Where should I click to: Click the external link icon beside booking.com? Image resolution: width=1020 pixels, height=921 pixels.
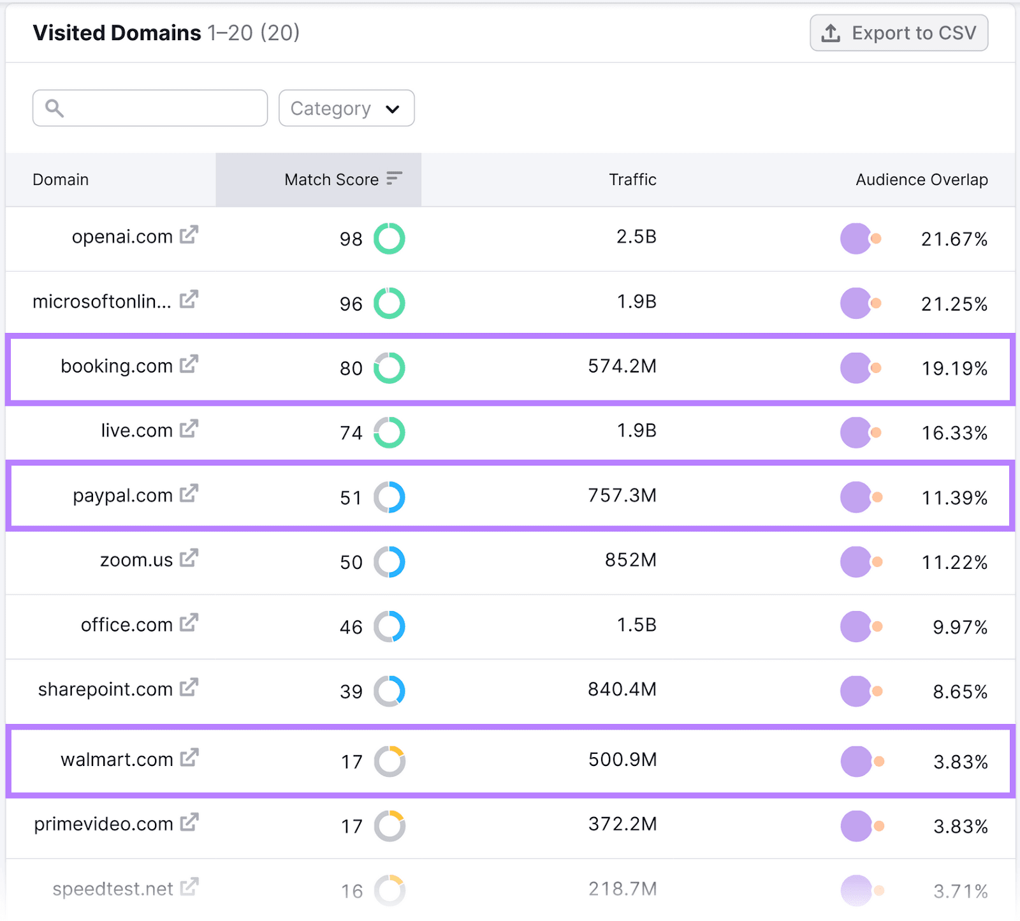click(x=188, y=365)
